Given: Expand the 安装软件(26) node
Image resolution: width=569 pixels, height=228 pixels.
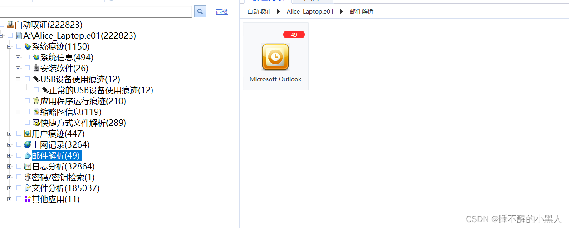Looking at the screenshot, I should point(18,68).
